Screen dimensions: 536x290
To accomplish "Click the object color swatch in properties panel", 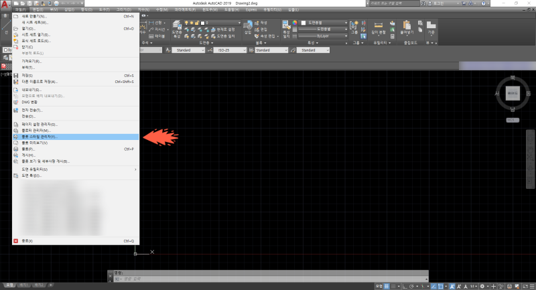I will coord(305,22).
